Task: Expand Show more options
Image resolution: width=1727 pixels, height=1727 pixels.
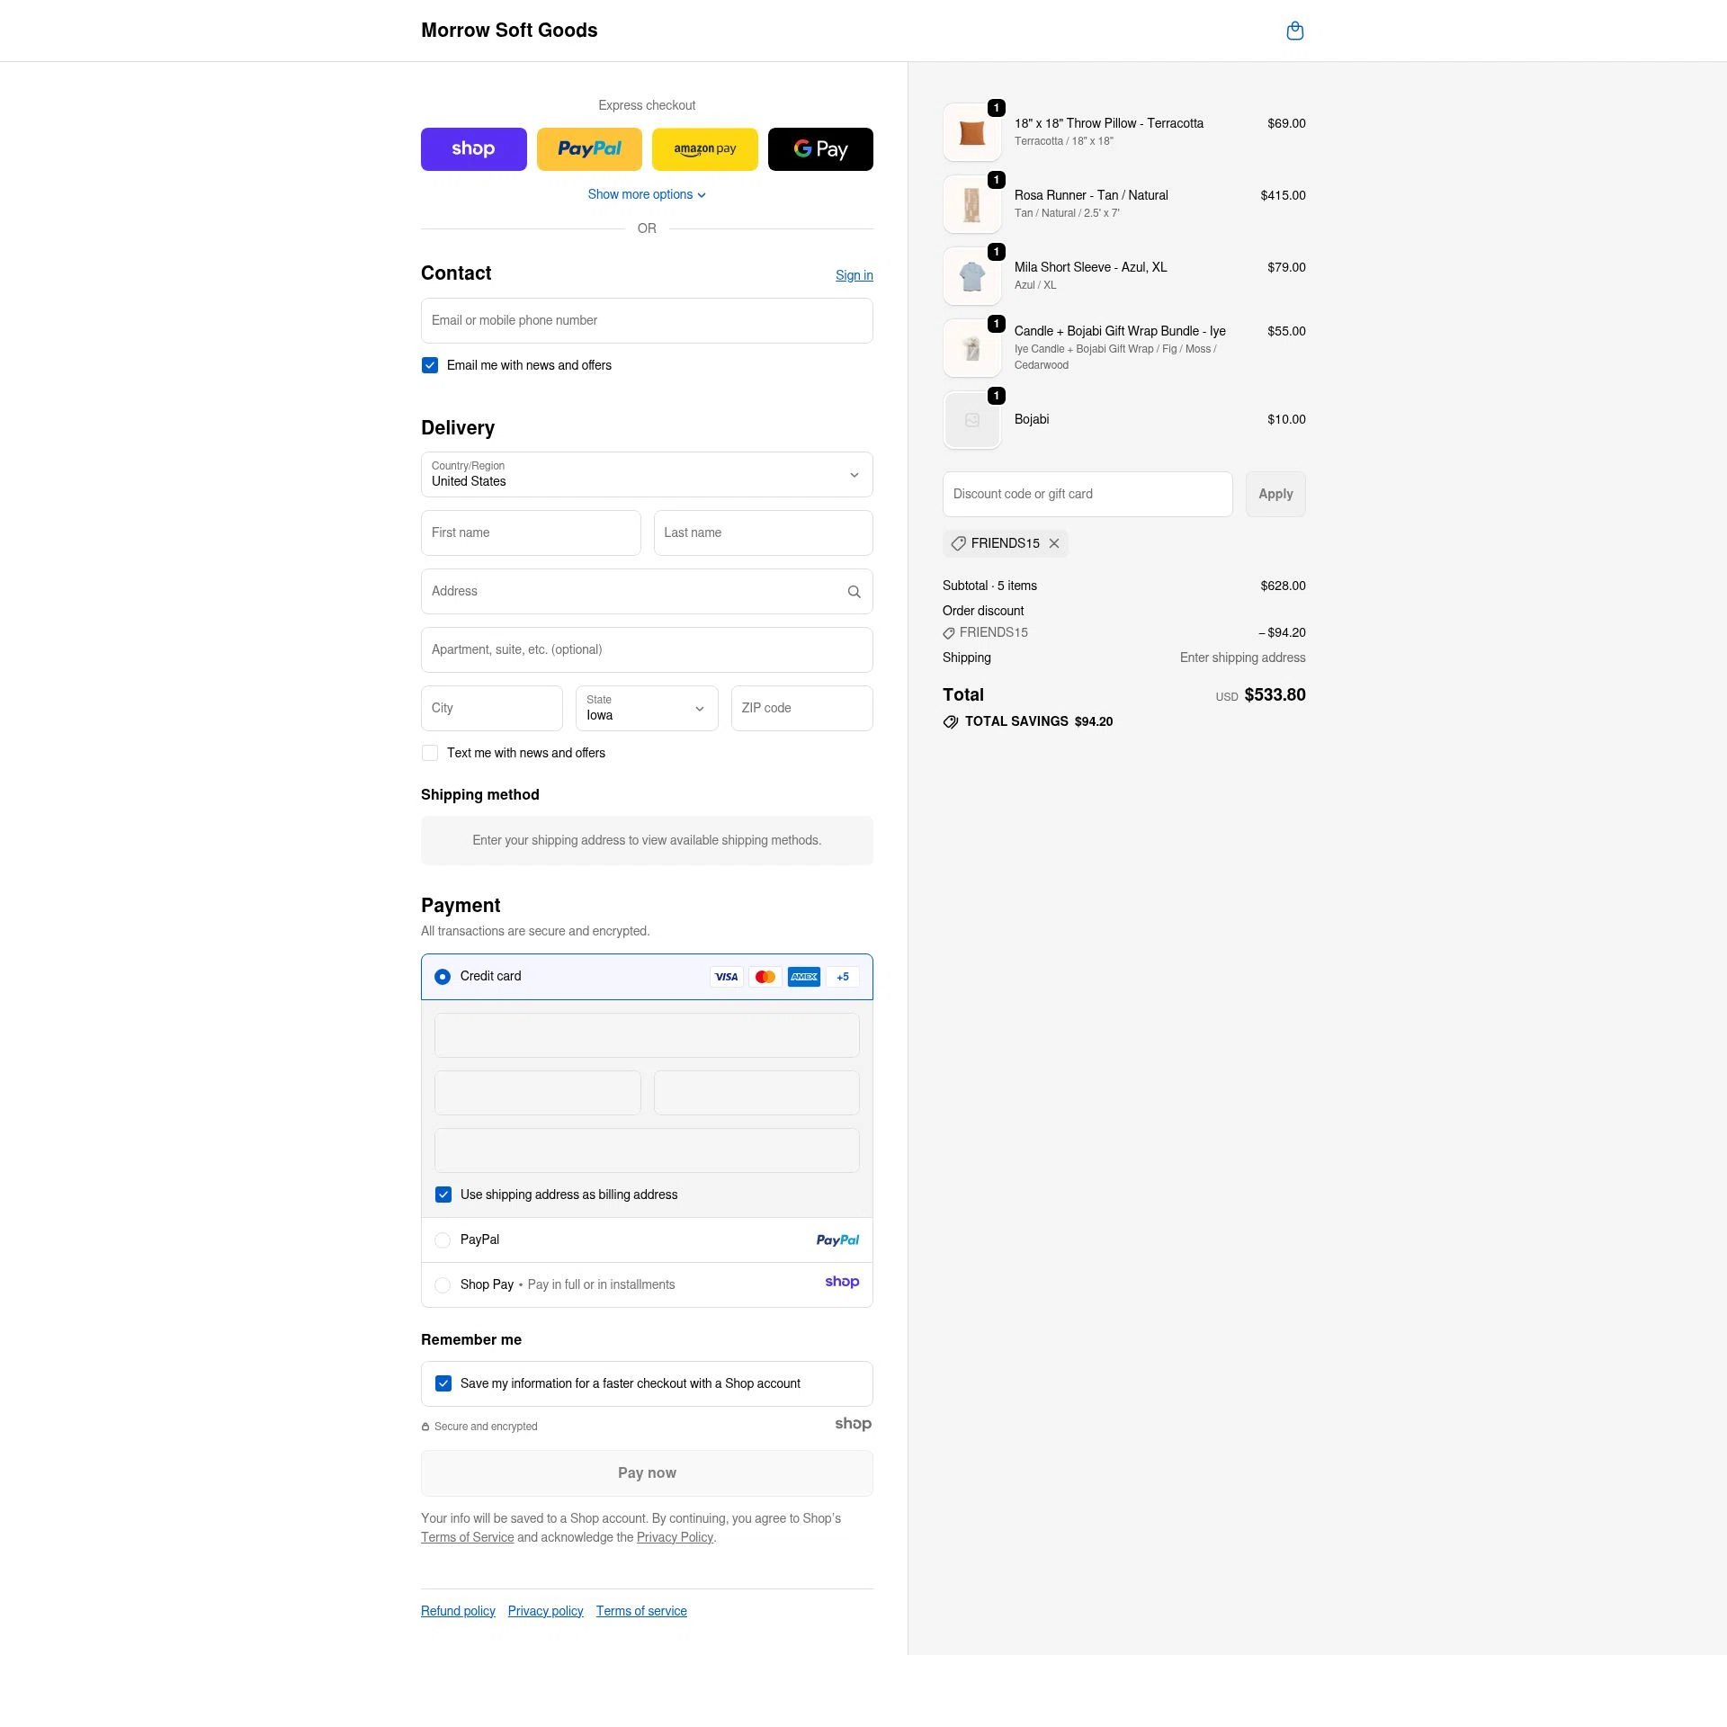Action: (x=647, y=194)
